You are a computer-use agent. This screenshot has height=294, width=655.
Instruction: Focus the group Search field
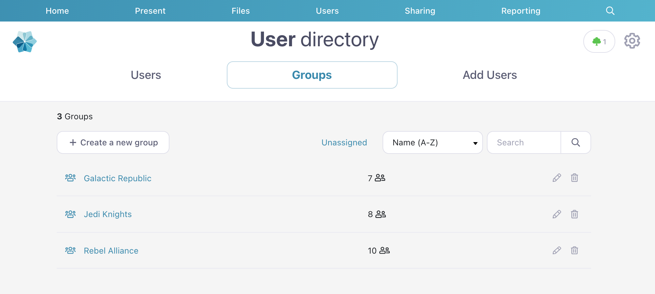pyautogui.click(x=524, y=142)
